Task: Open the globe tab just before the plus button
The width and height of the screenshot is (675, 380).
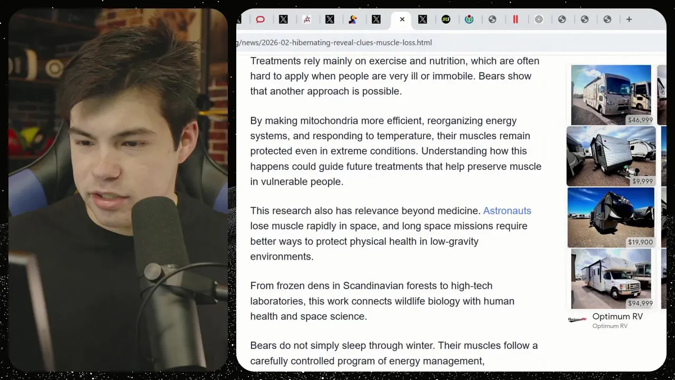Action: point(607,20)
